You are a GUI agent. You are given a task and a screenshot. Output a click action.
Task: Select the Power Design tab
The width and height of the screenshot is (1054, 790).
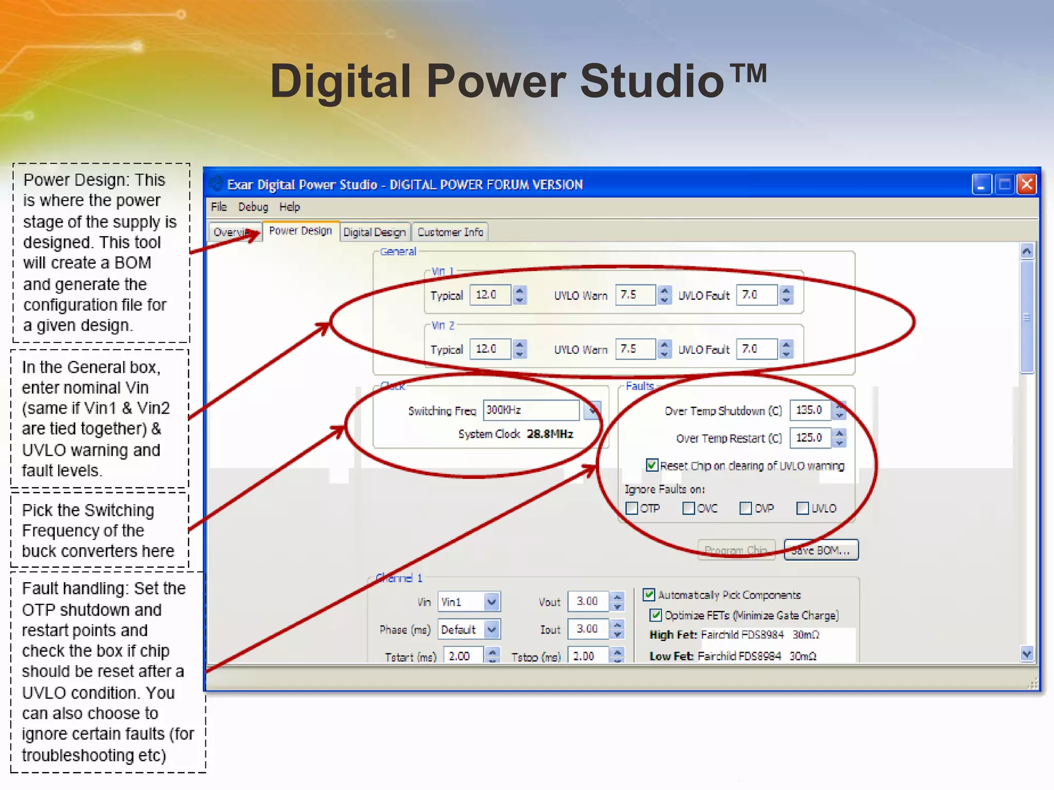pyautogui.click(x=301, y=231)
